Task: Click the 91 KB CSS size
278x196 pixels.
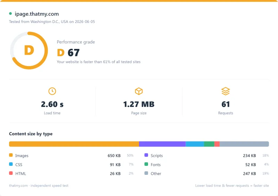Action: coord(115,165)
